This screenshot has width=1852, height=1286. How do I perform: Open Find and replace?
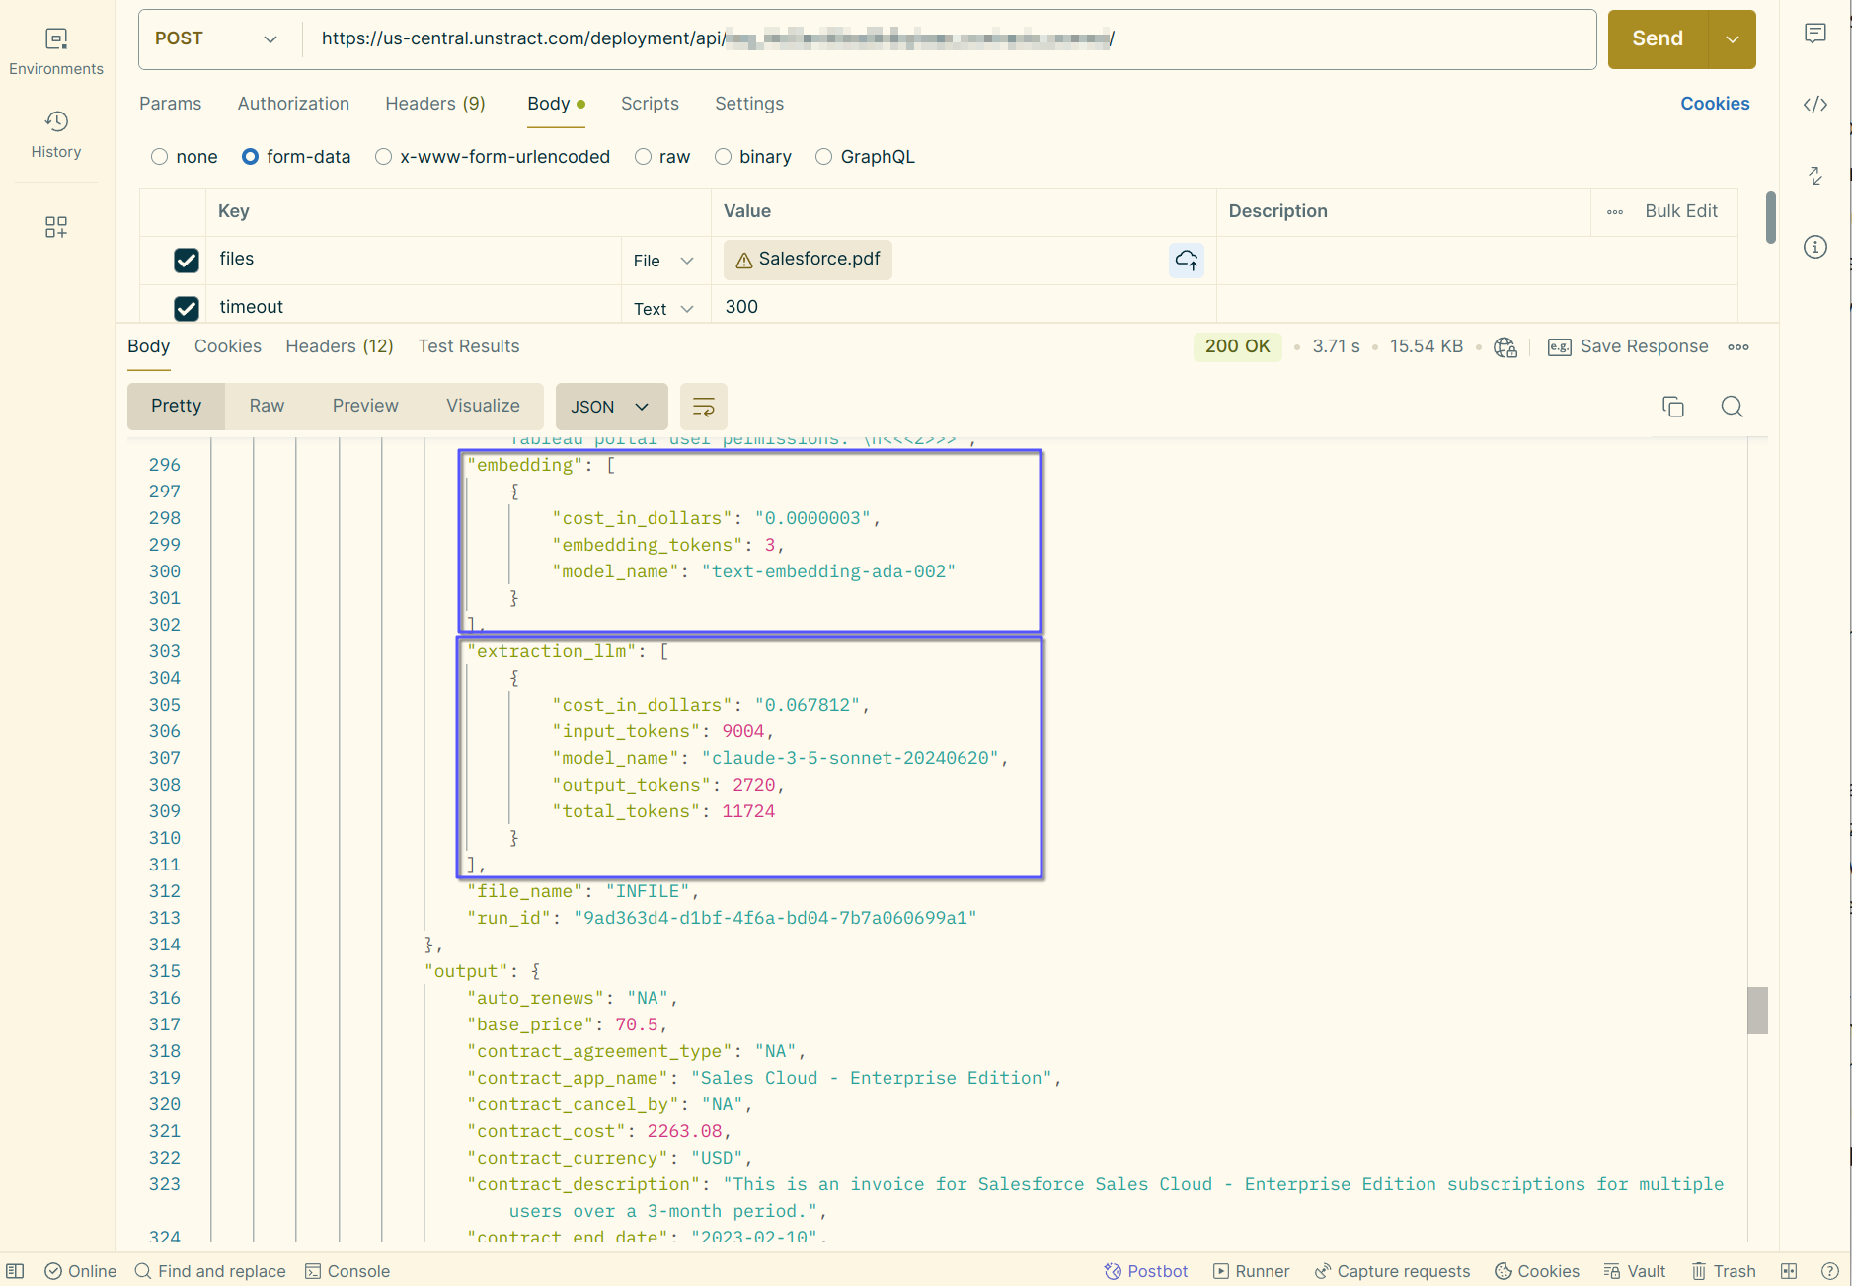point(210,1271)
